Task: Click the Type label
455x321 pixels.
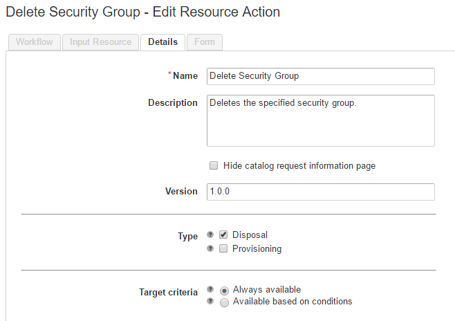Action: click(x=188, y=236)
